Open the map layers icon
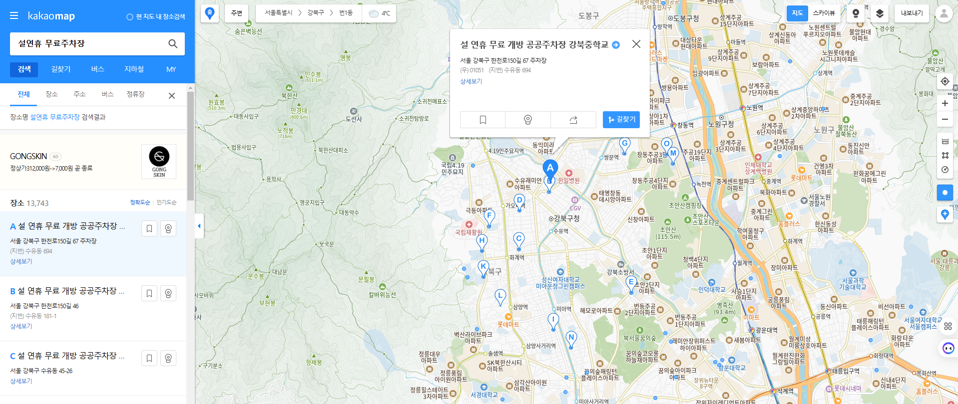The height and width of the screenshot is (404, 958). [x=880, y=13]
